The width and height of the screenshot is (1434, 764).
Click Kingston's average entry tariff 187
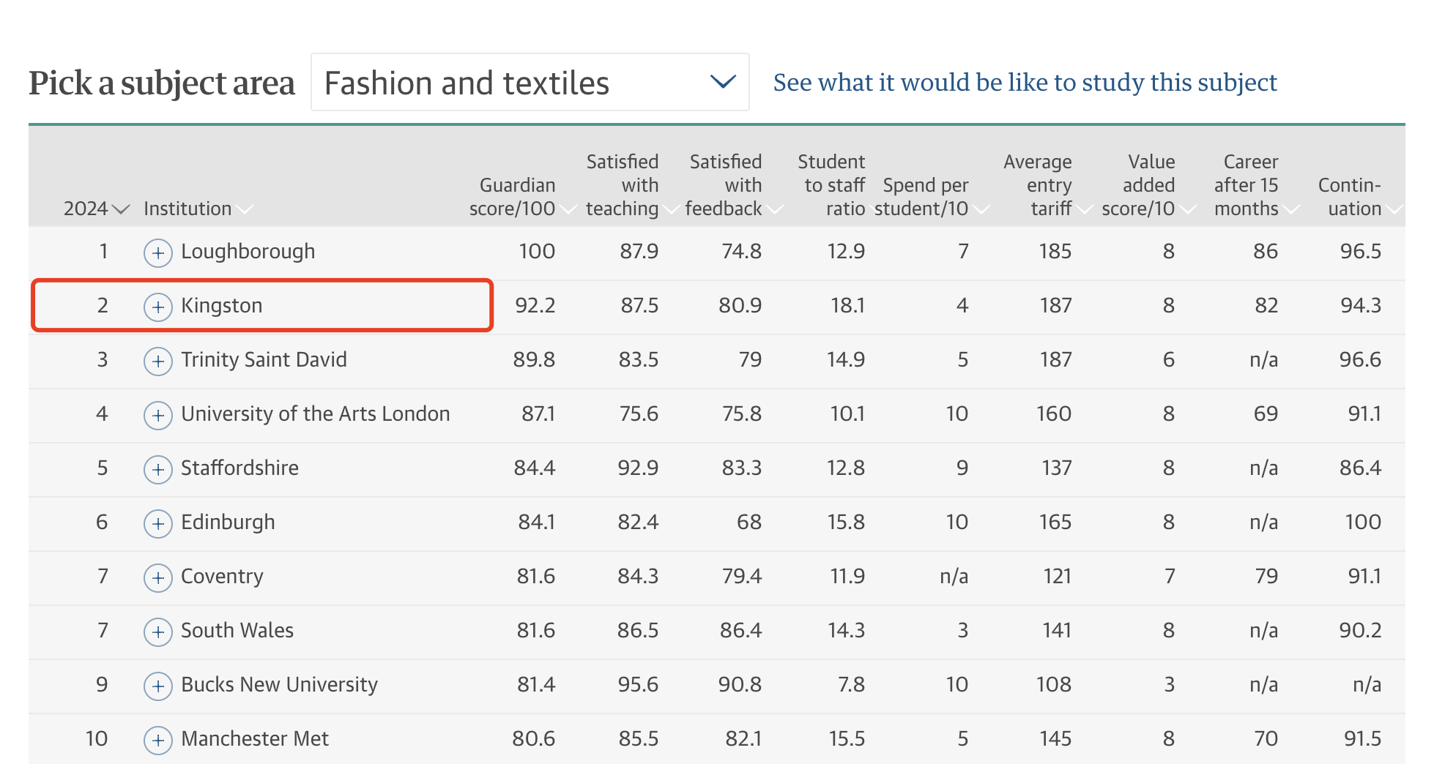coord(1055,306)
